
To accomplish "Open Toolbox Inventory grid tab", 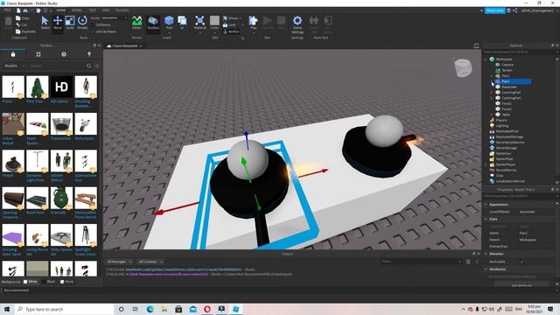I will coord(38,54).
